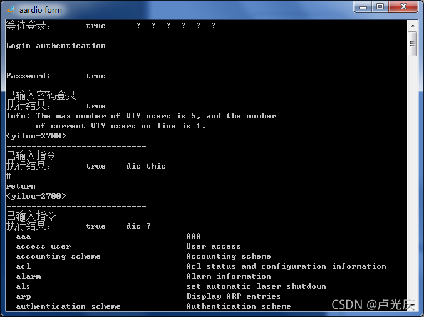Image resolution: width=424 pixels, height=317 pixels.
Task: Click 'Alarm information' description text
Action: tap(229, 276)
